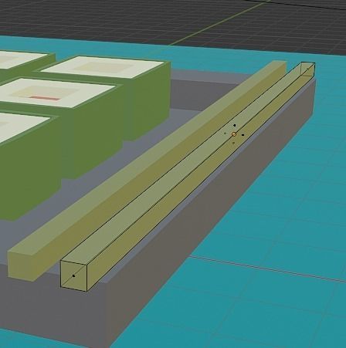The image size is (346, 348).
Task: Click the red rectangle on the white cube top
Action: coord(44,98)
